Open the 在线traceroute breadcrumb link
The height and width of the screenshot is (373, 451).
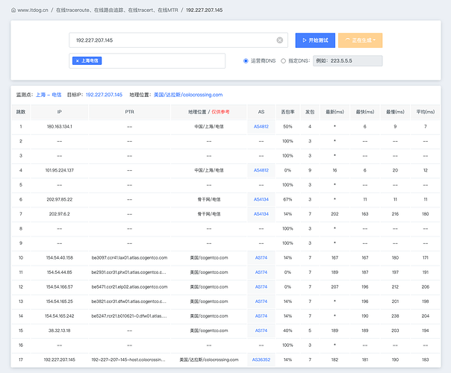pyautogui.click(x=116, y=10)
